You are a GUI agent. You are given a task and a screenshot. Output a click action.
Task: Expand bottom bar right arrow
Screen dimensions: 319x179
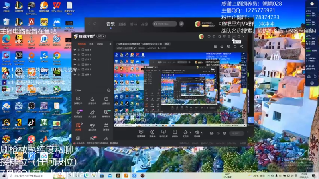coord(248,132)
